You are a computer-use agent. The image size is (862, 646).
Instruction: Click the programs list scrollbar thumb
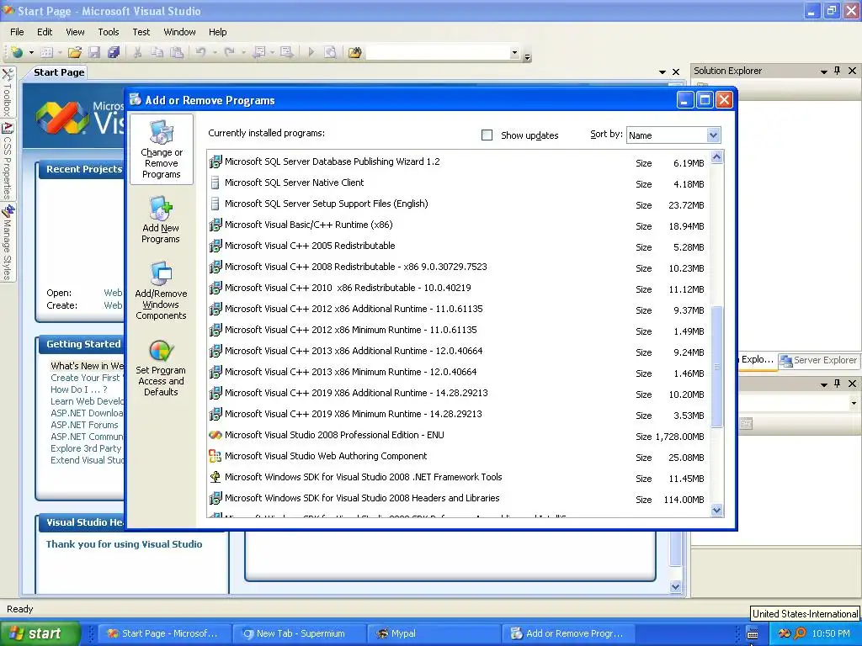pyautogui.click(x=716, y=367)
